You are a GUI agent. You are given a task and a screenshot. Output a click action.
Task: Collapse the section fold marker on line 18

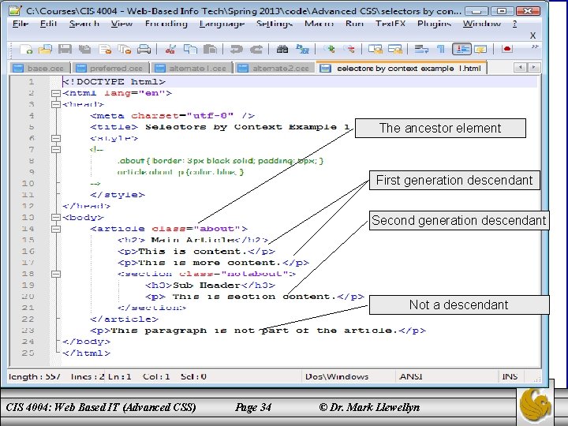click(x=54, y=274)
